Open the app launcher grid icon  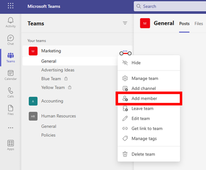point(10,6)
